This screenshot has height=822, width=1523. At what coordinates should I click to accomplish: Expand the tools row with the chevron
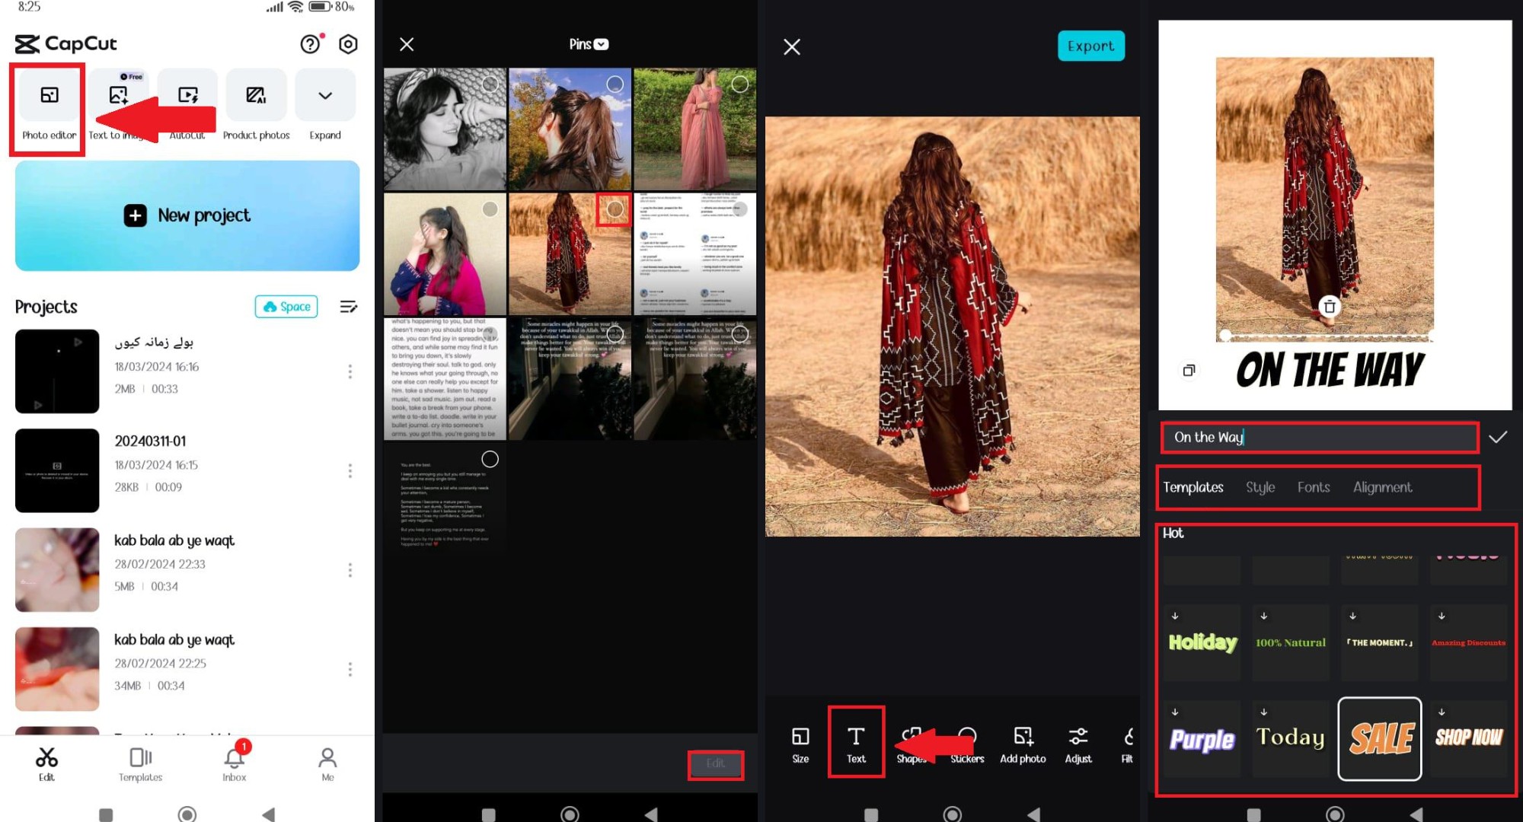point(325,95)
